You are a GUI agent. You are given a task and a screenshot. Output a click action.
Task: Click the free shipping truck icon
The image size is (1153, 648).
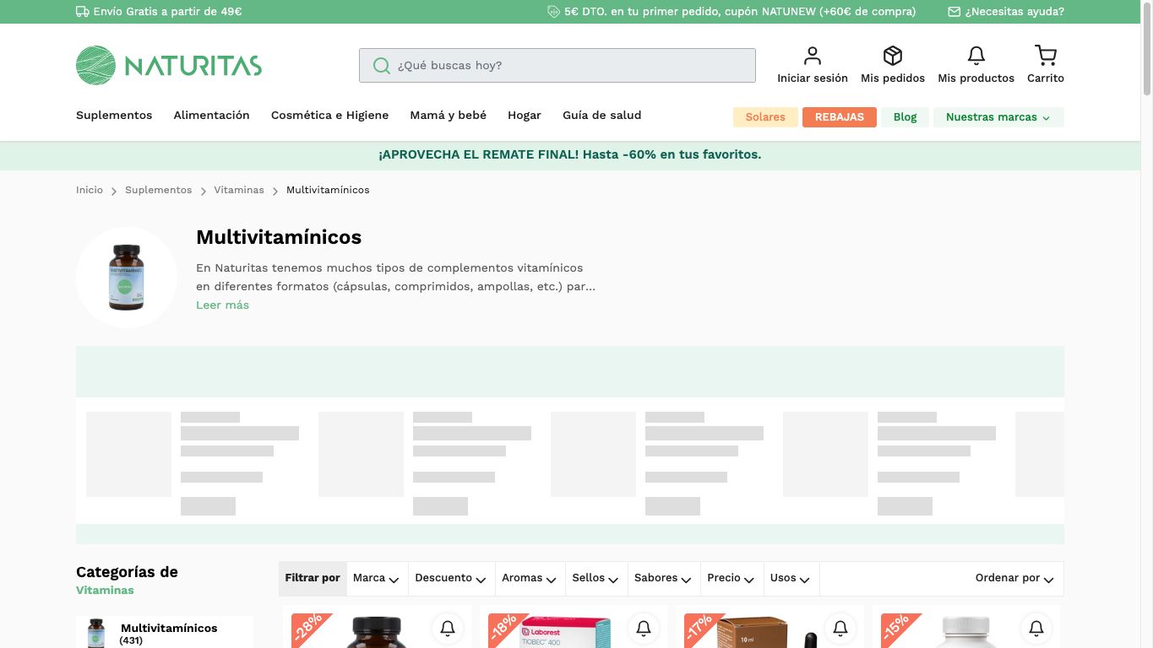tap(83, 12)
